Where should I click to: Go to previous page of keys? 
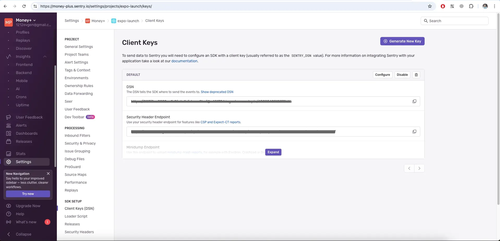point(409,168)
